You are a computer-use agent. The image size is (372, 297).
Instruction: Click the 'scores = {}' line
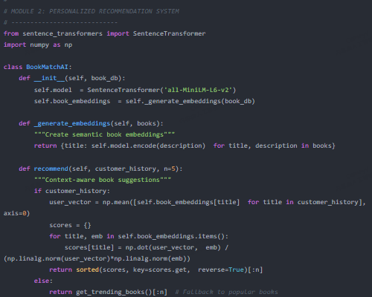click(x=70, y=225)
